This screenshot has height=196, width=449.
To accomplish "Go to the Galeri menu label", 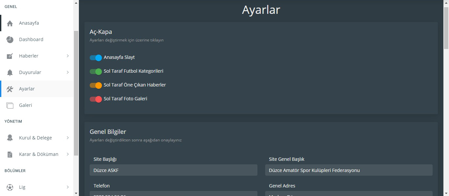I will click(26, 105).
